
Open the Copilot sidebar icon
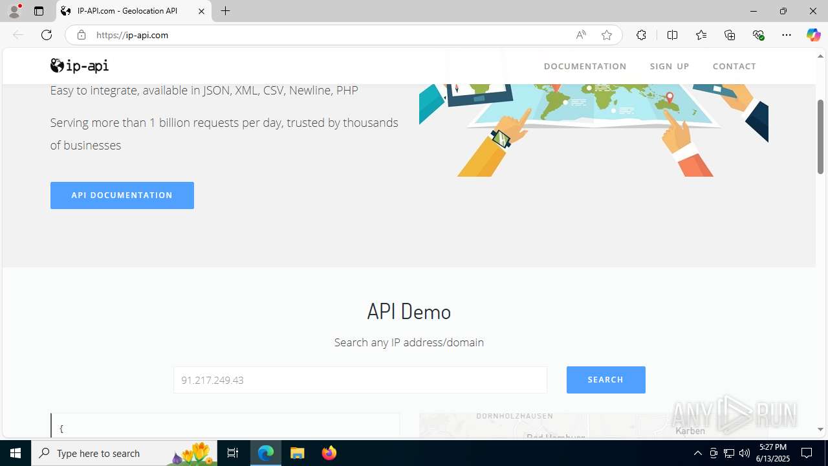[813, 35]
